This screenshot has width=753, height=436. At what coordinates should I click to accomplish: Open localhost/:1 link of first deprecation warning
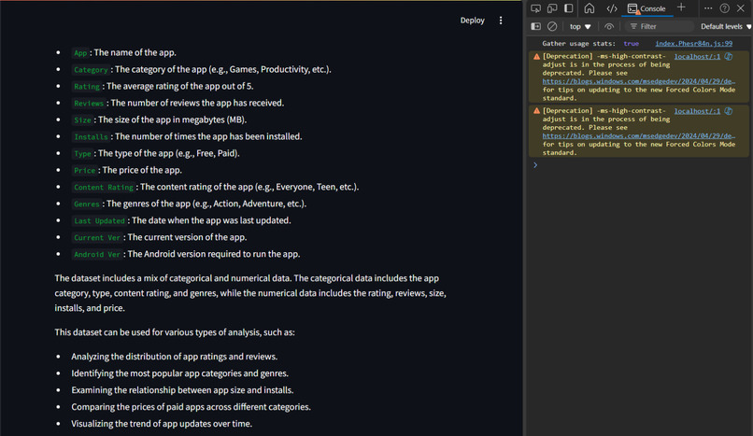697,56
